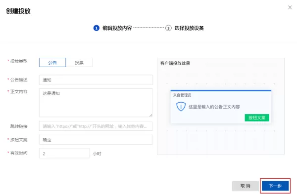The width and height of the screenshot is (297, 195).
Task: Click the 这里是输入的公告正文内容 preview text
Action: click(214, 107)
